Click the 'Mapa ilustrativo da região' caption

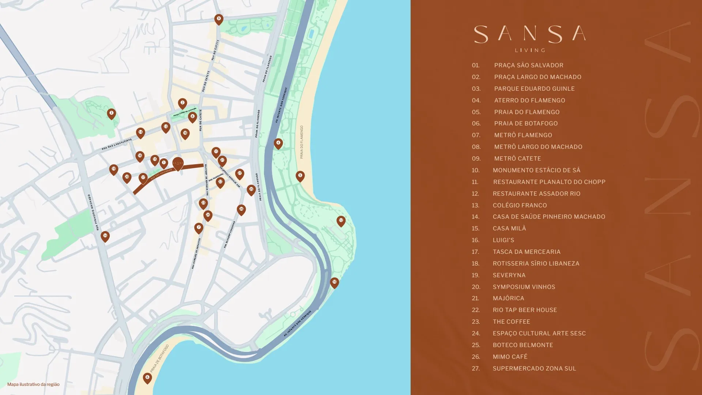(33, 384)
